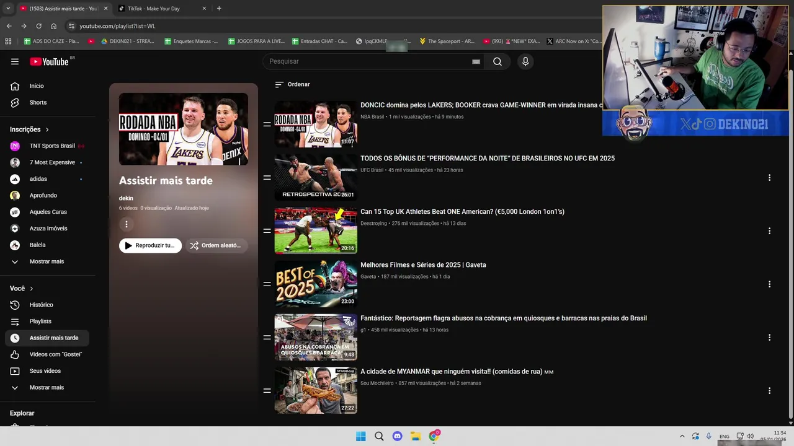Open Discord from the taskbar
Viewport: 794px width, 446px height.
pyautogui.click(x=397, y=436)
